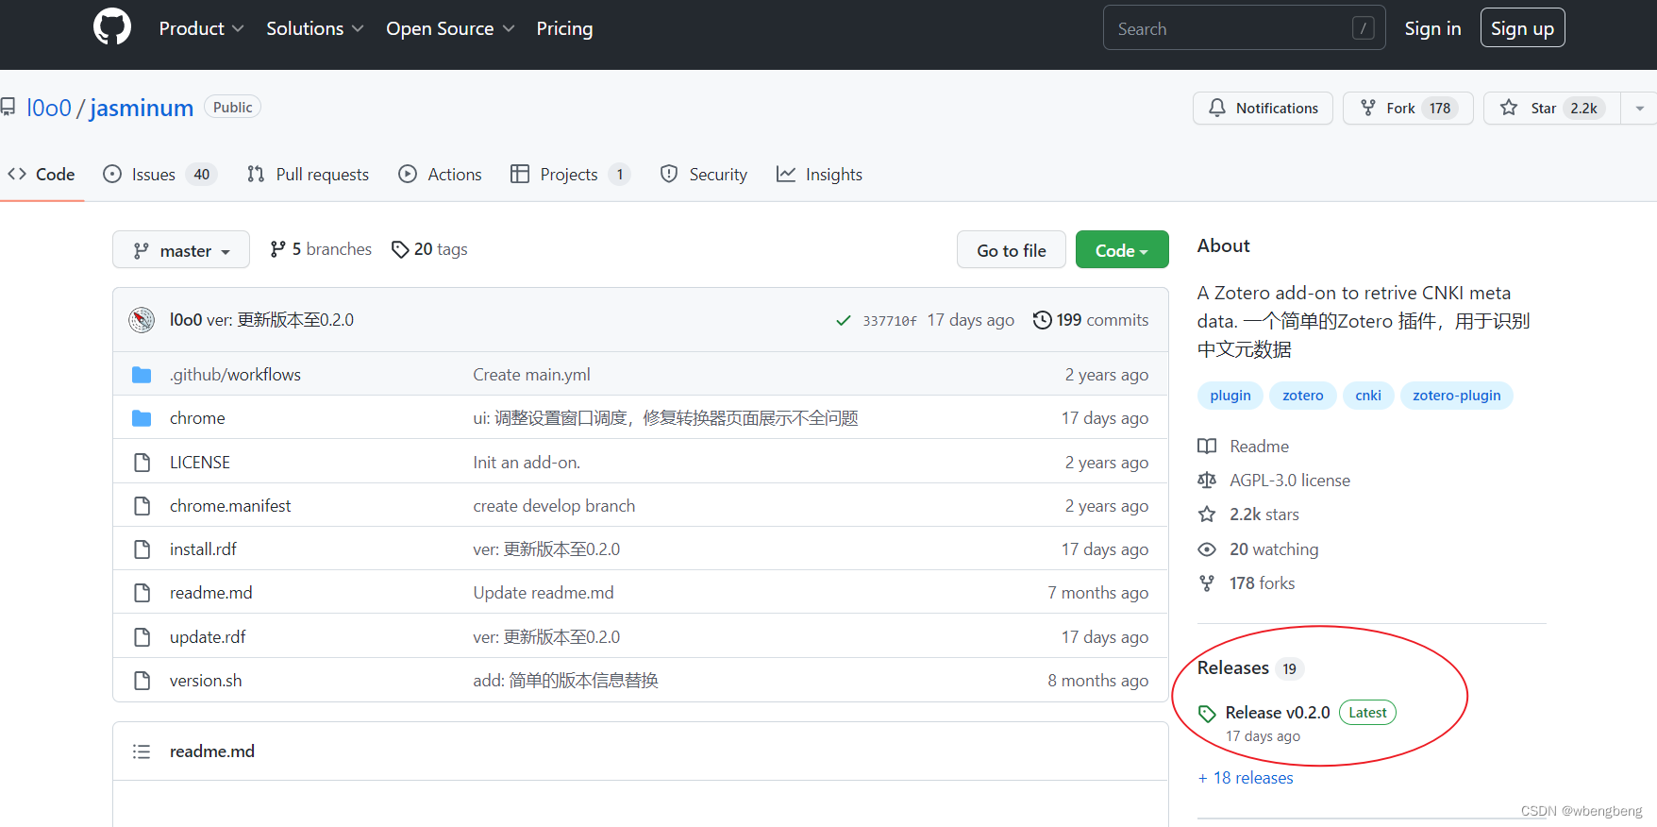Screen dimensions: 1657x827
Task: Open the readme.md file in file list
Action: click(211, 593)
